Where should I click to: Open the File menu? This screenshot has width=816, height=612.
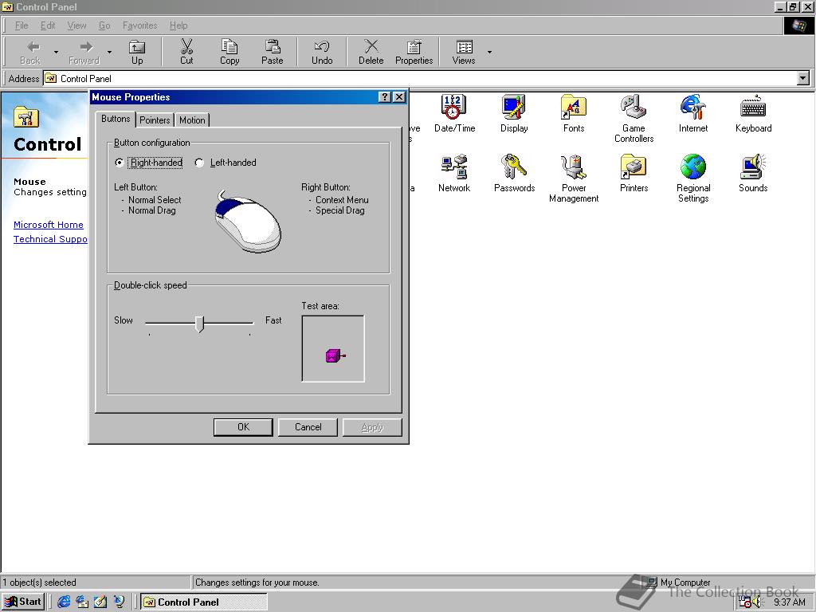pos(22,25)
